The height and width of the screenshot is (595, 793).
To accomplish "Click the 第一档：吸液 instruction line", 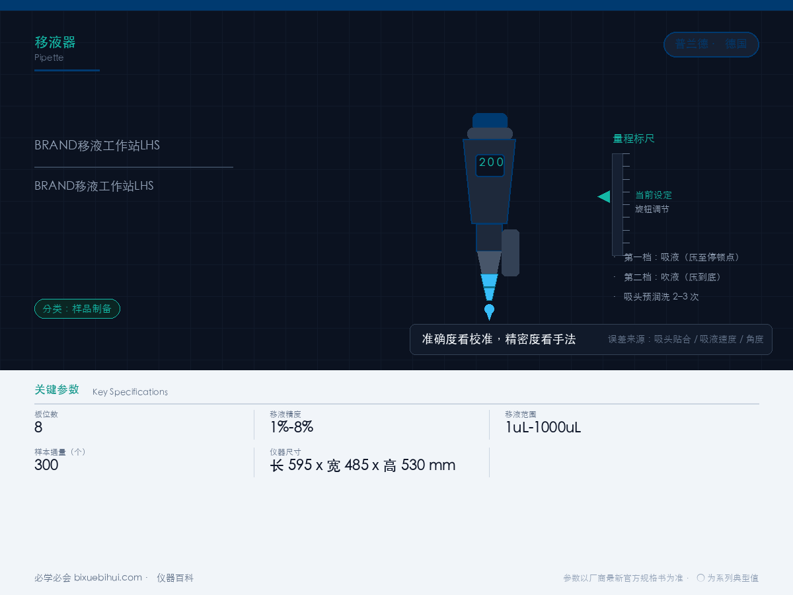I will tap(681, 257).
